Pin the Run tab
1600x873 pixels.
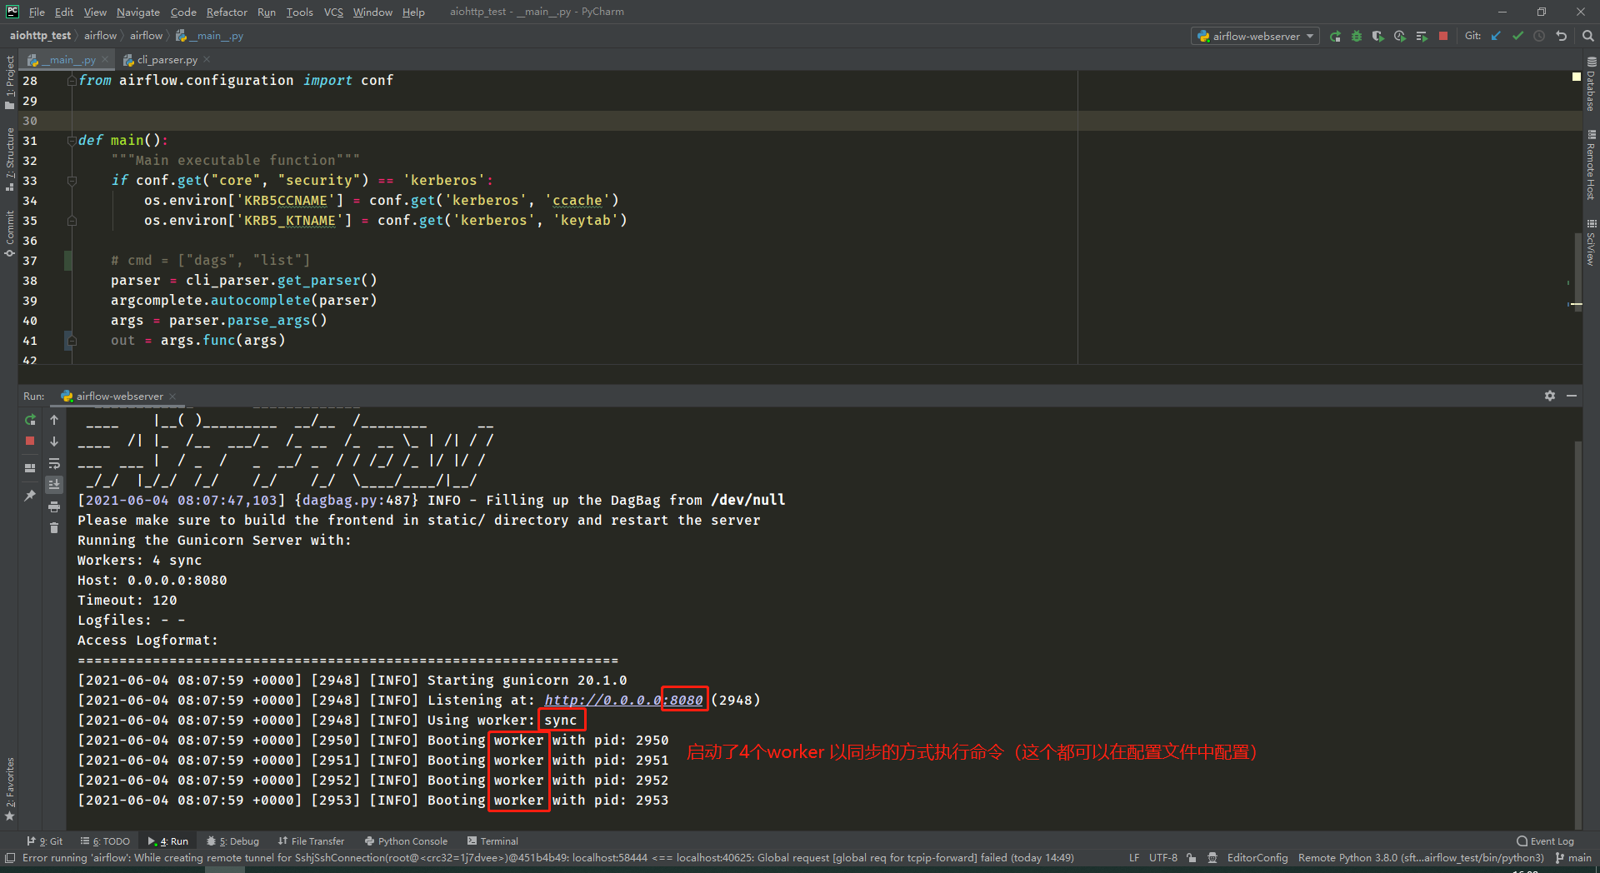(x=30, y=496)
